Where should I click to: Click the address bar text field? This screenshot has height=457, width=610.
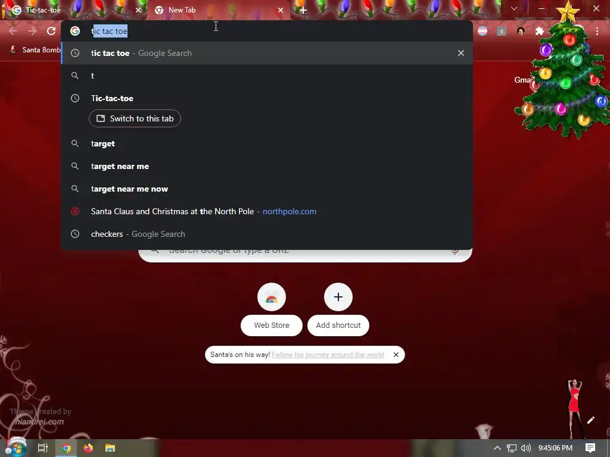272,31
